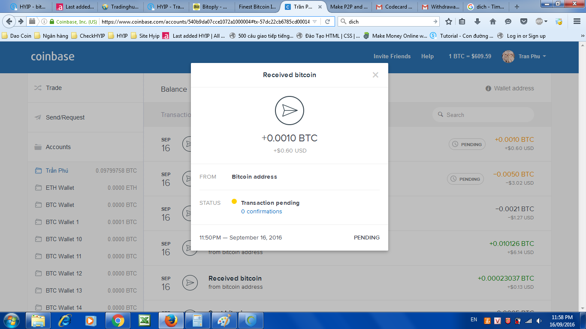586x329 pixels.
Task: Switch to the 'Finest Bitcoin I...' tab
Action: pyautogui.click(x=257, y=7)
